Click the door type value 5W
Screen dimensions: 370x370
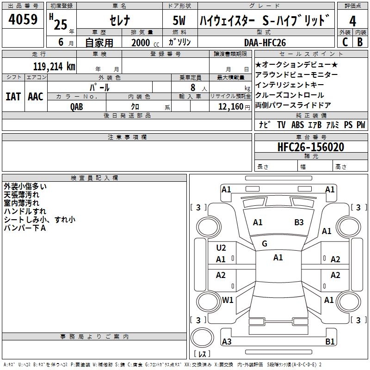[179, 20]
